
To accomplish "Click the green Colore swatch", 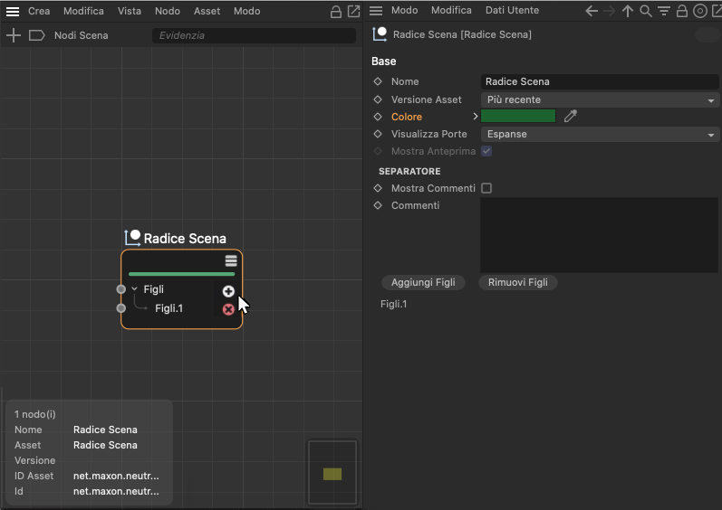I will pyautogui.click(x=518, y=117).
